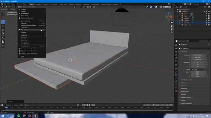The height and width of the screenshot is (118, 211).
Task: Switch perspective/orthographic with the grid gizmo
Action: (172, 32)
